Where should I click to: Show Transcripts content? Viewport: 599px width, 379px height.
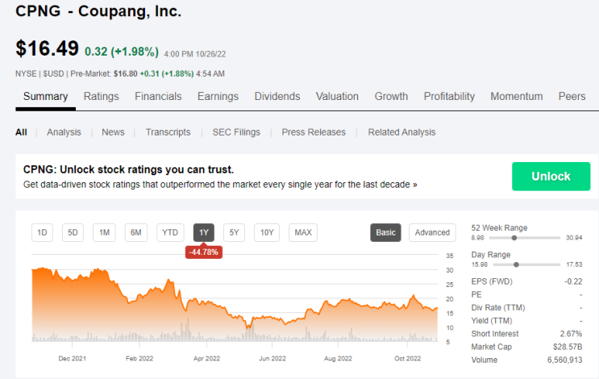pos(168,132)
